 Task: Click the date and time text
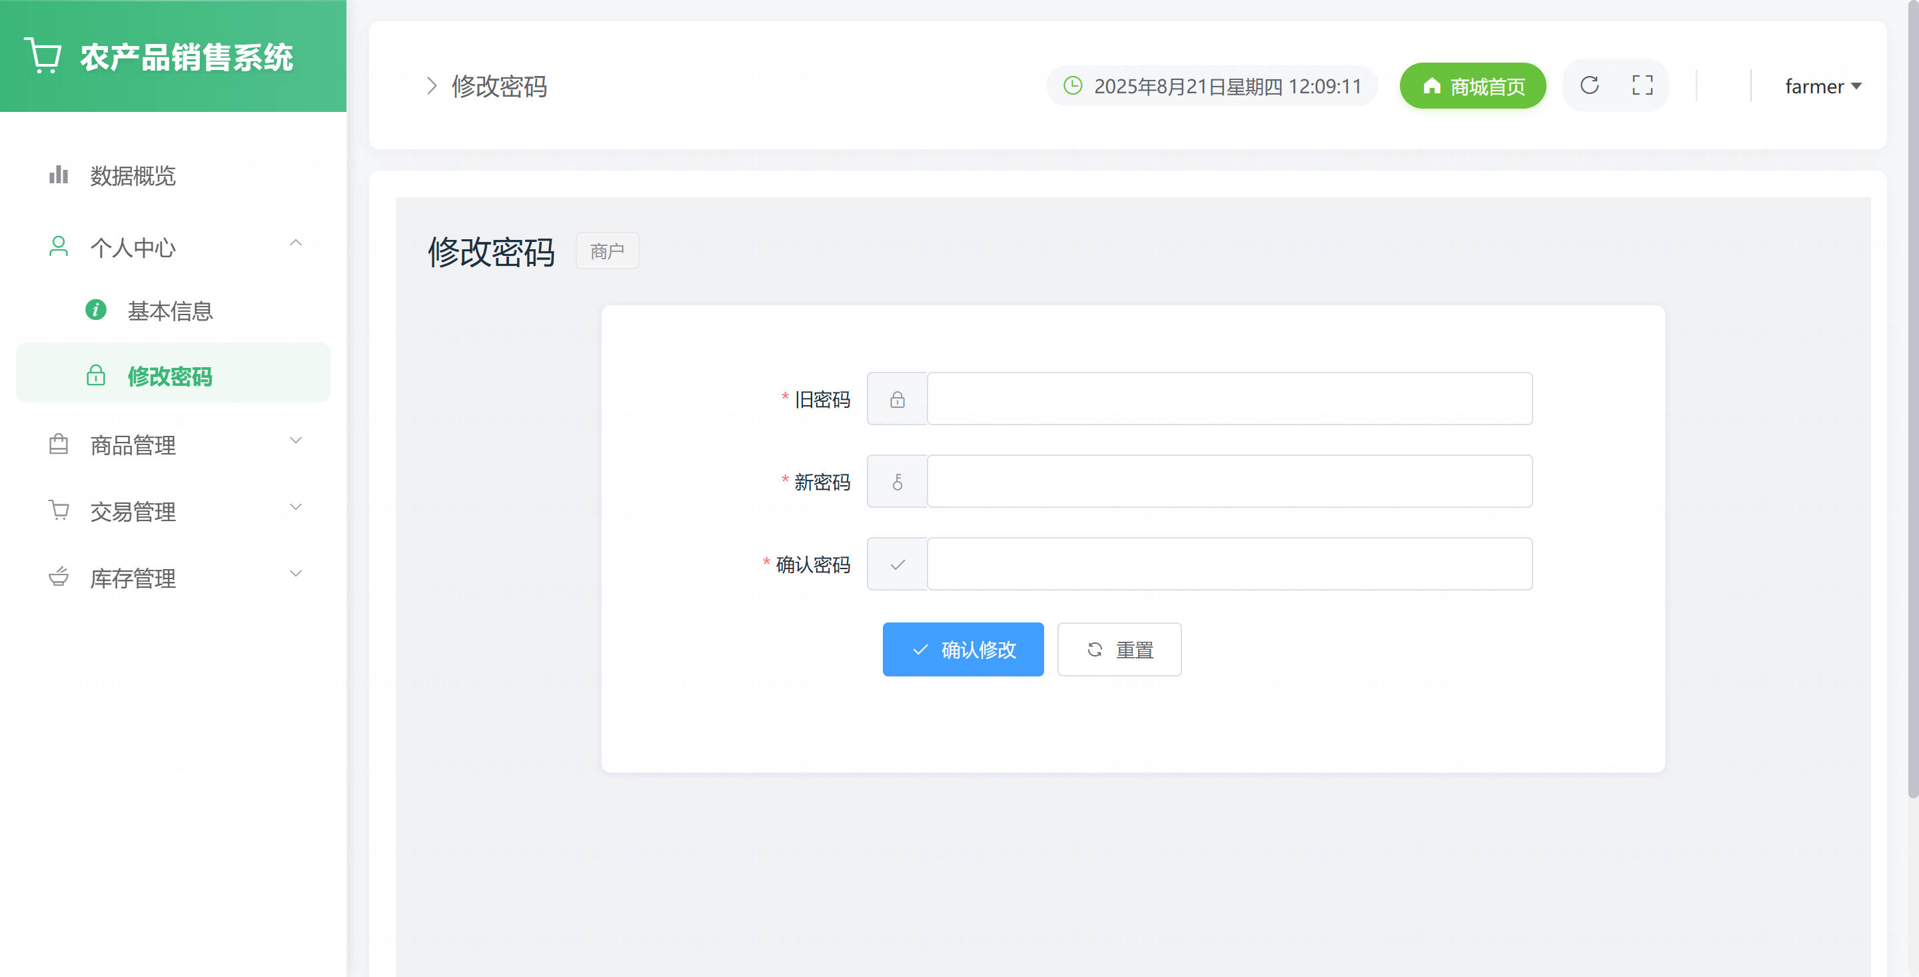click(1227, 87)
